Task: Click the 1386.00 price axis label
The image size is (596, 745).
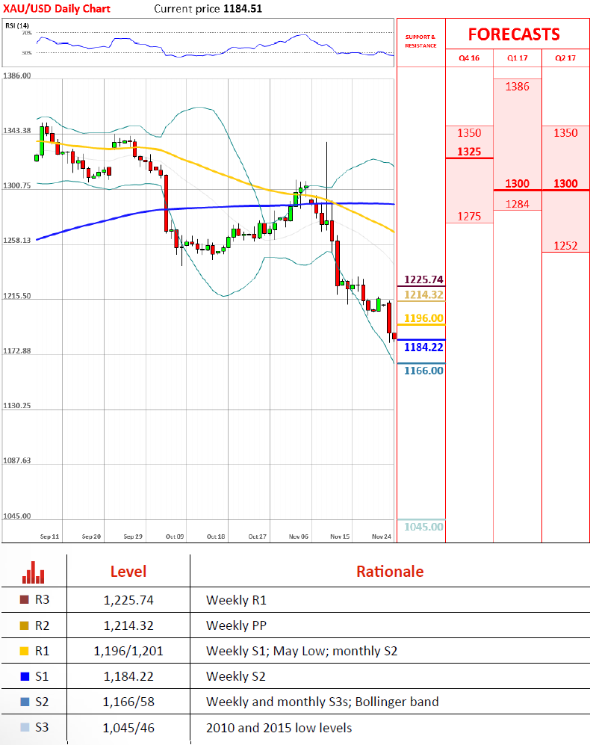Action: 16,75
